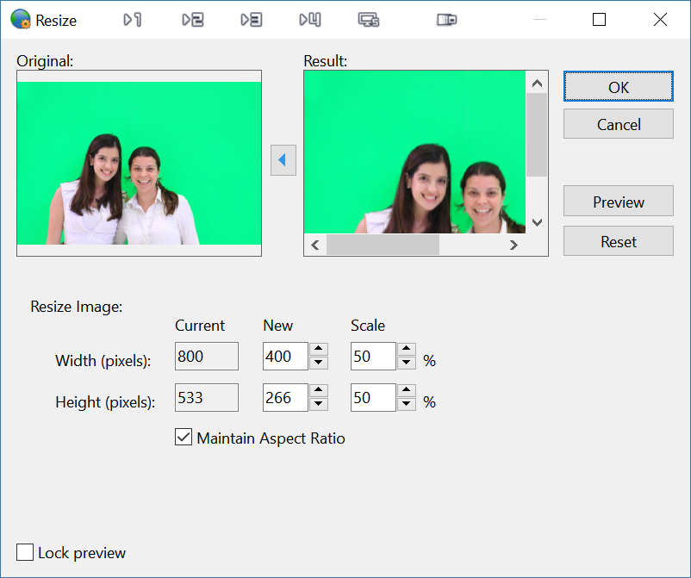Viewport: 691px width, 578px height.
Task: Click the multi-monitor desktop icon in title bar
Action: point(369,20)
